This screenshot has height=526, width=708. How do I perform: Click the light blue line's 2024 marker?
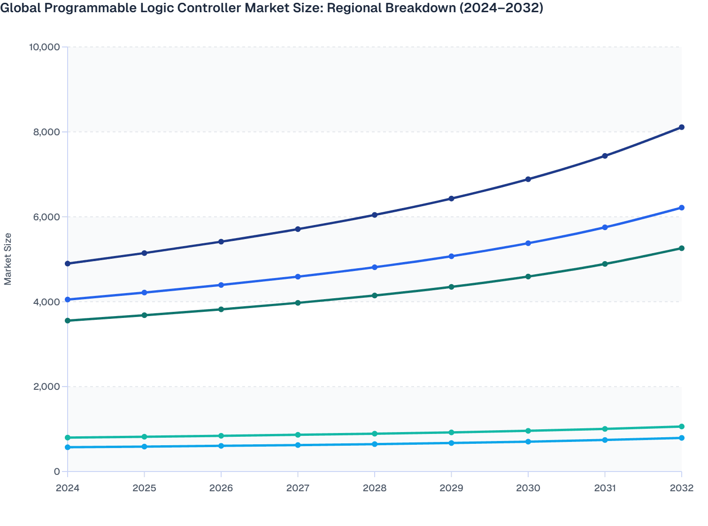[x=68, y=447]
